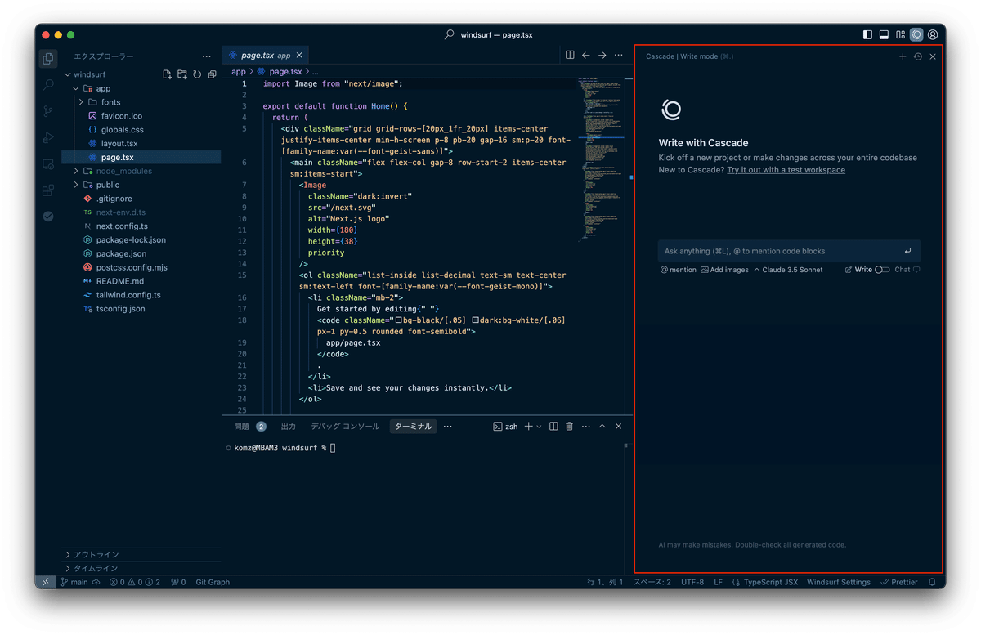Add a new terminal with plus icon
Image resolution: width=981 pixels, height=635 pixels.
click(528, 427)
